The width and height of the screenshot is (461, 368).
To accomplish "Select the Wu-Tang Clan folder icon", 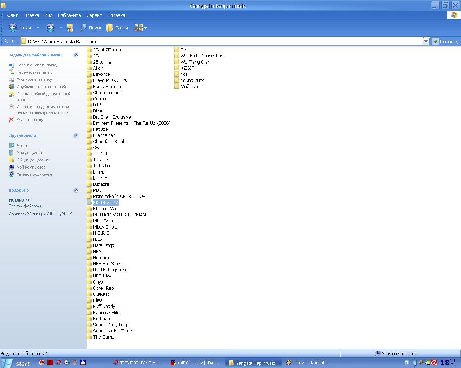I will pos(177,62).
